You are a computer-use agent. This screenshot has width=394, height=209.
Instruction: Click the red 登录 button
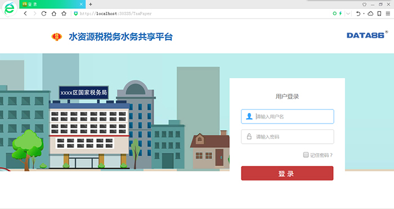(287, 173)
